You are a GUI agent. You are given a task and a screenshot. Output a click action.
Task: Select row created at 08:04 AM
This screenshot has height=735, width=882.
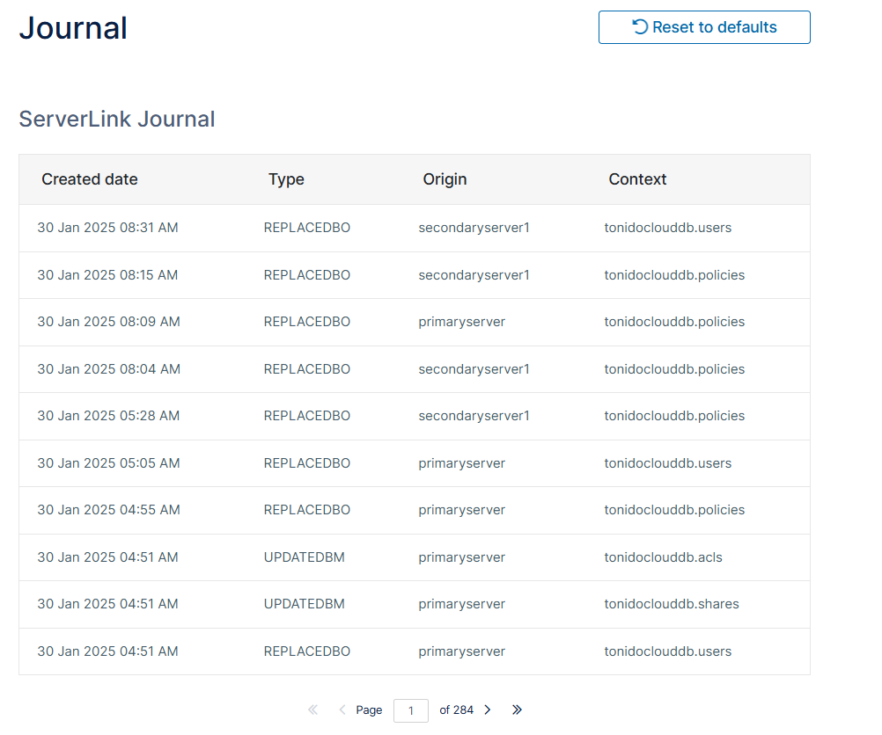click(108, 369)
